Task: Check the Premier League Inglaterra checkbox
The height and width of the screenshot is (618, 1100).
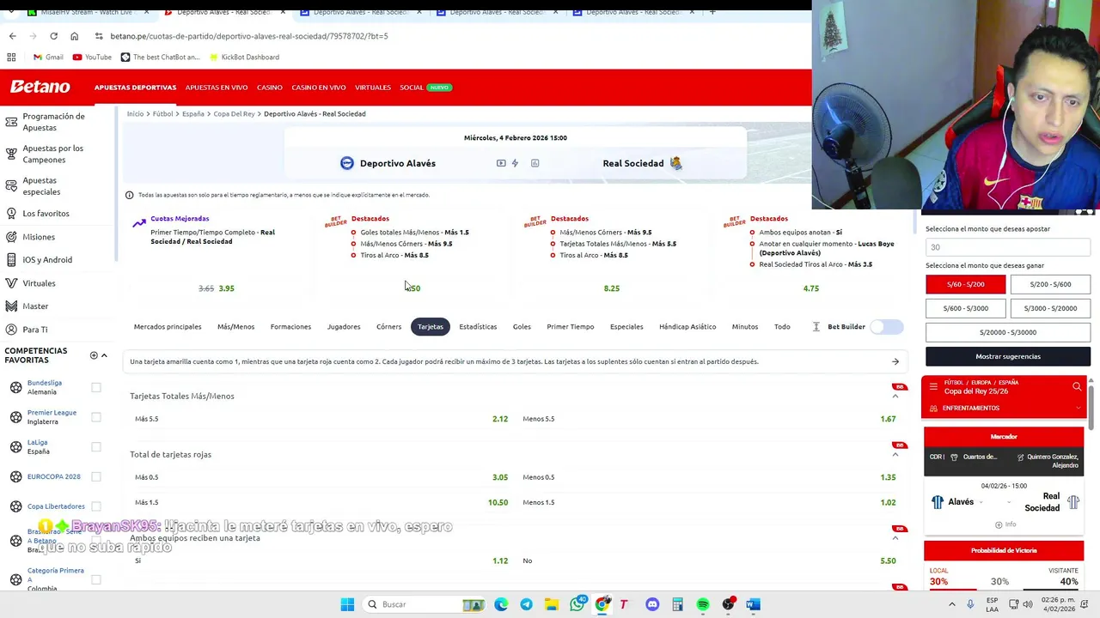Action: coord(96,417)
